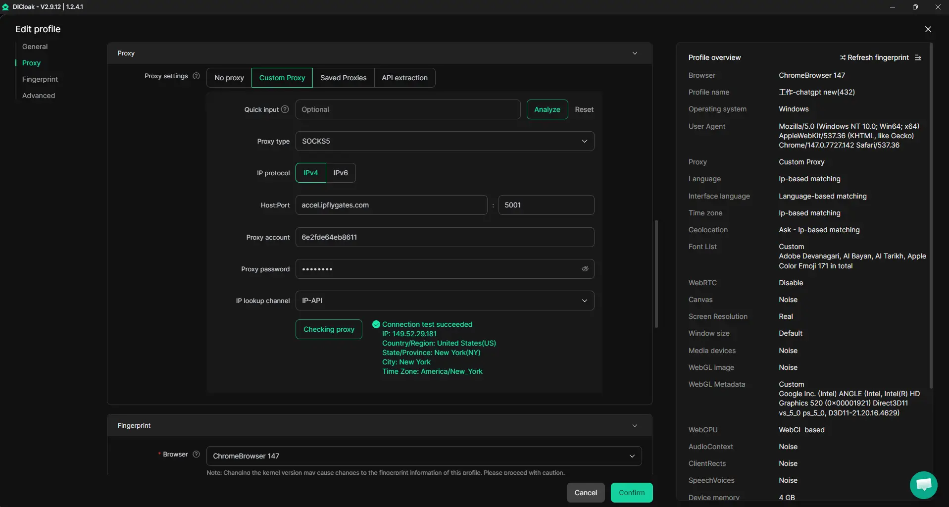Click the Quick input help icon
This screenshot has height=507, width=949.
tap(285, 109)
